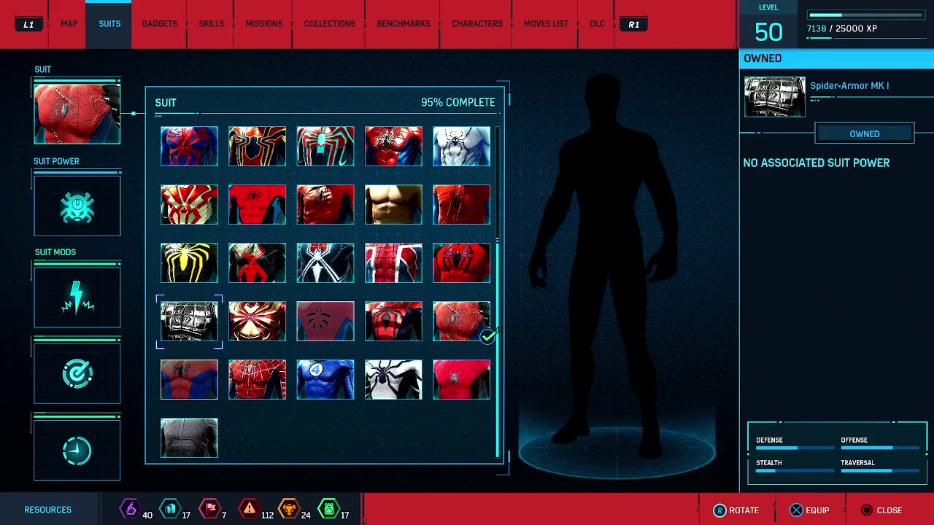Click the 'NO ASSOCIATED SUIT POWER' text
Image resolution: width=934 pixels, height=525 pixels.
[x=817, y=163]
